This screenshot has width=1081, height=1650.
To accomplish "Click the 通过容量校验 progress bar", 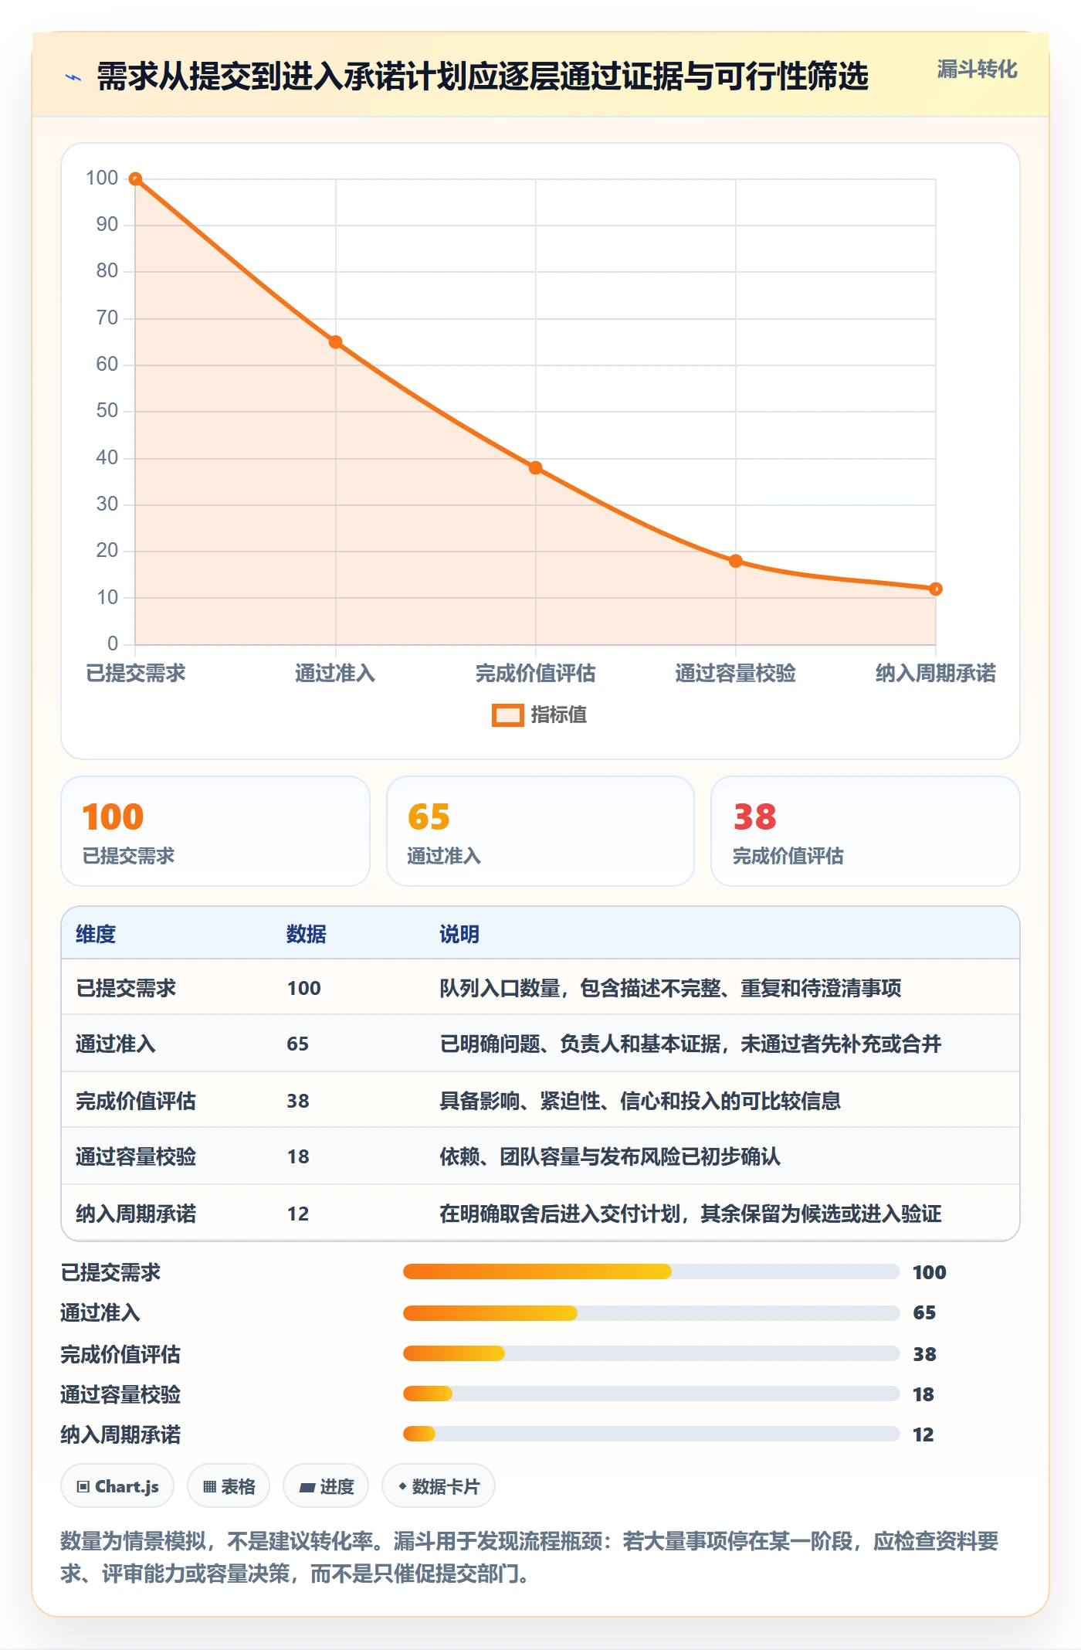I will pos(652,1394).
